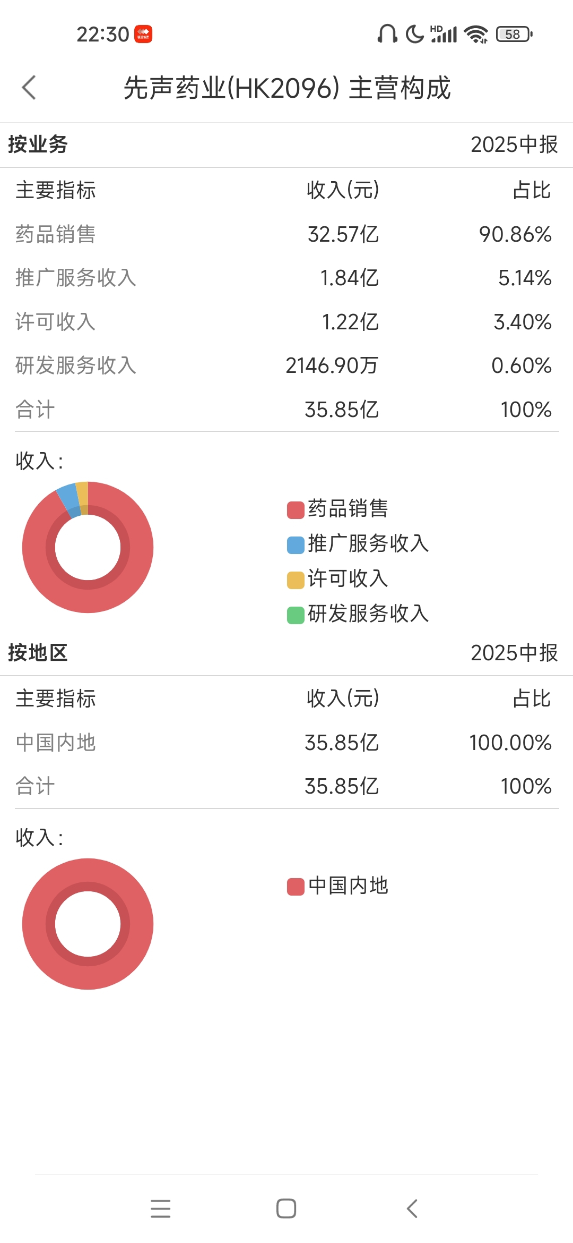Viewport: 573px width, 1243px height.
Task: Tap the red app notification icon in status bar
Action: pyautogui.click(x=143, y=34)
